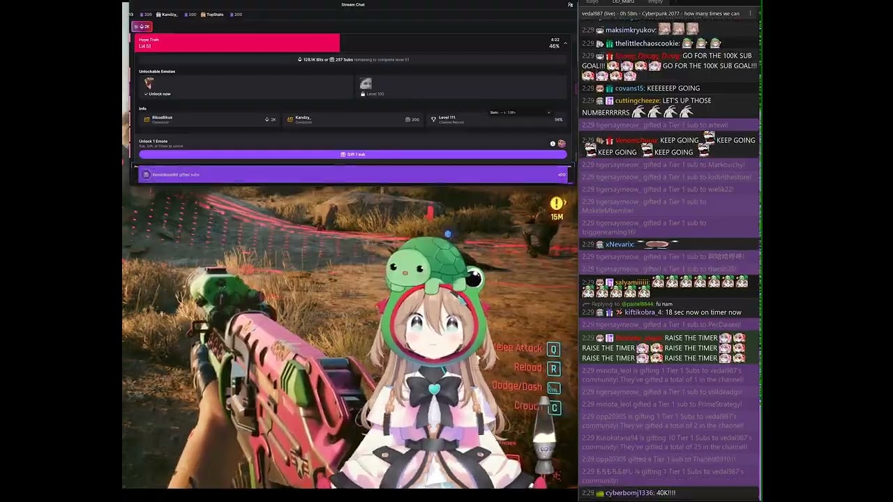893x502 pixels.
Task: Click the Kurokatana94 gifting 10 subs message
Action: (x=668, y=442)
